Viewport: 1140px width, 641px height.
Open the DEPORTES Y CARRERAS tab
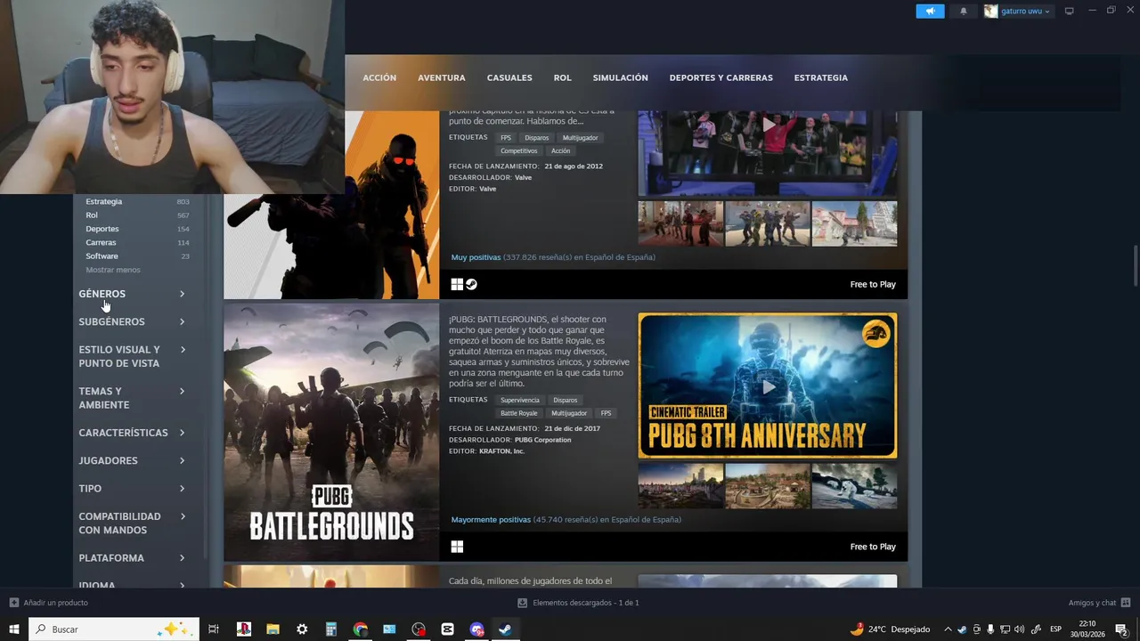[x=721, y=77]
